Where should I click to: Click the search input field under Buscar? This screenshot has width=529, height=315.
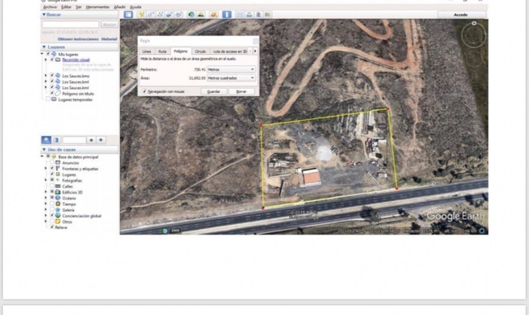[70, 25]
